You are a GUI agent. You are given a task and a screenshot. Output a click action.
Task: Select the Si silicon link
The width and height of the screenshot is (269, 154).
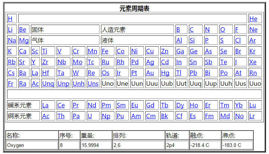click(x=192, y=40)
